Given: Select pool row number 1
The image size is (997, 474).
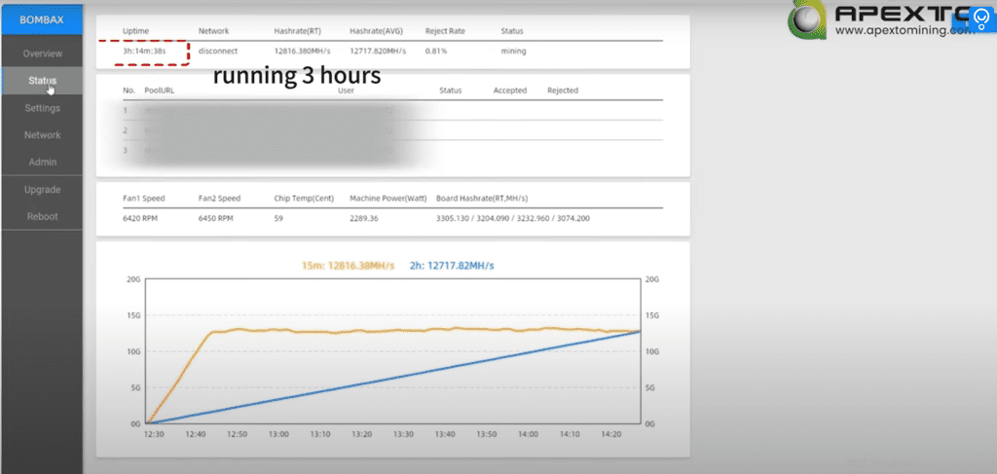Looking at the screenshot, I should (126, 110).
